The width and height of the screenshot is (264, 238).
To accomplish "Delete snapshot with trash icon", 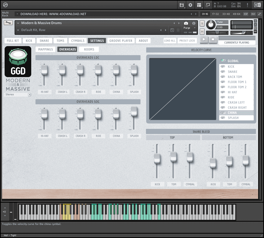I will click(x=178, y=30).
